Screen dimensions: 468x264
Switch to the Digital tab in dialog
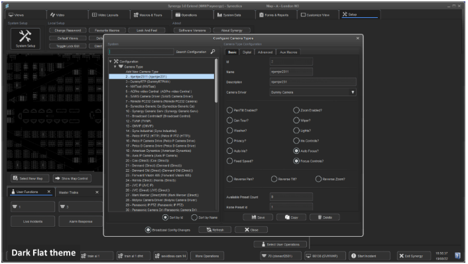247,52
